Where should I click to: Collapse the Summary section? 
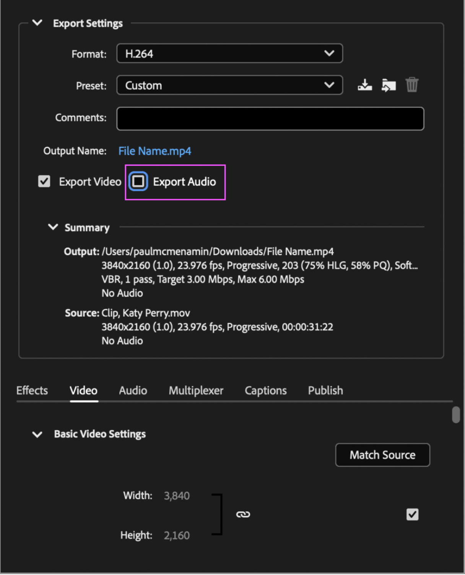point(53,227)
